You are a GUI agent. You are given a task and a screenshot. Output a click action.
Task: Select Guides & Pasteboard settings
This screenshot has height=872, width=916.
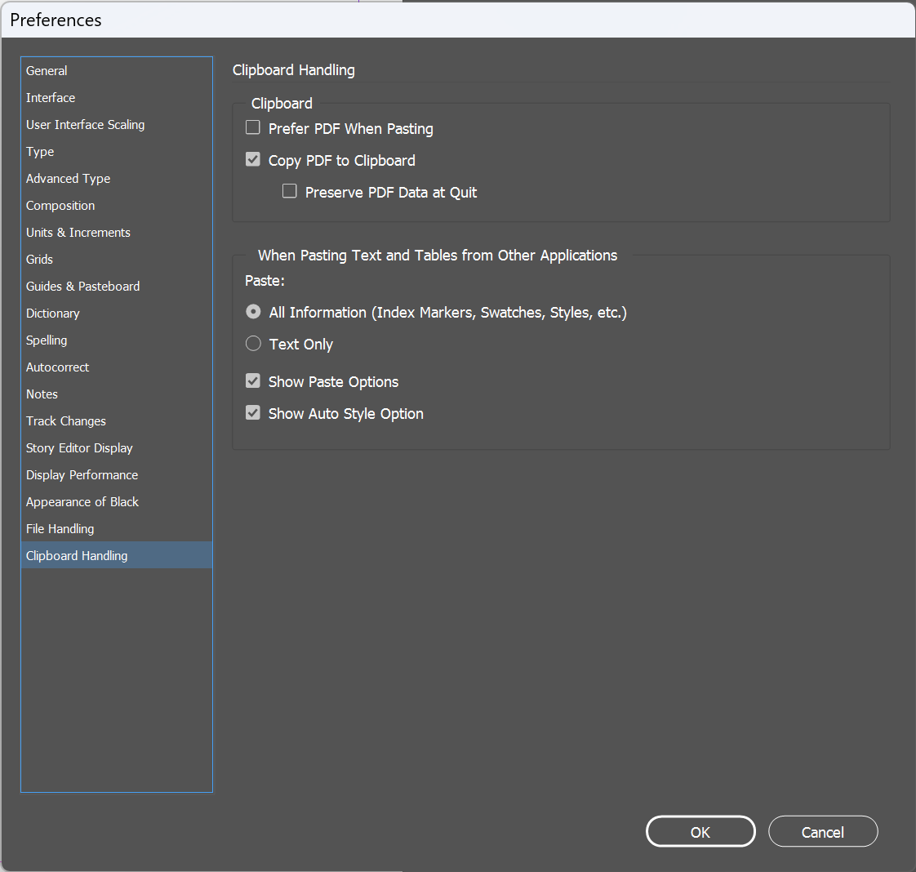click(82, 286)
